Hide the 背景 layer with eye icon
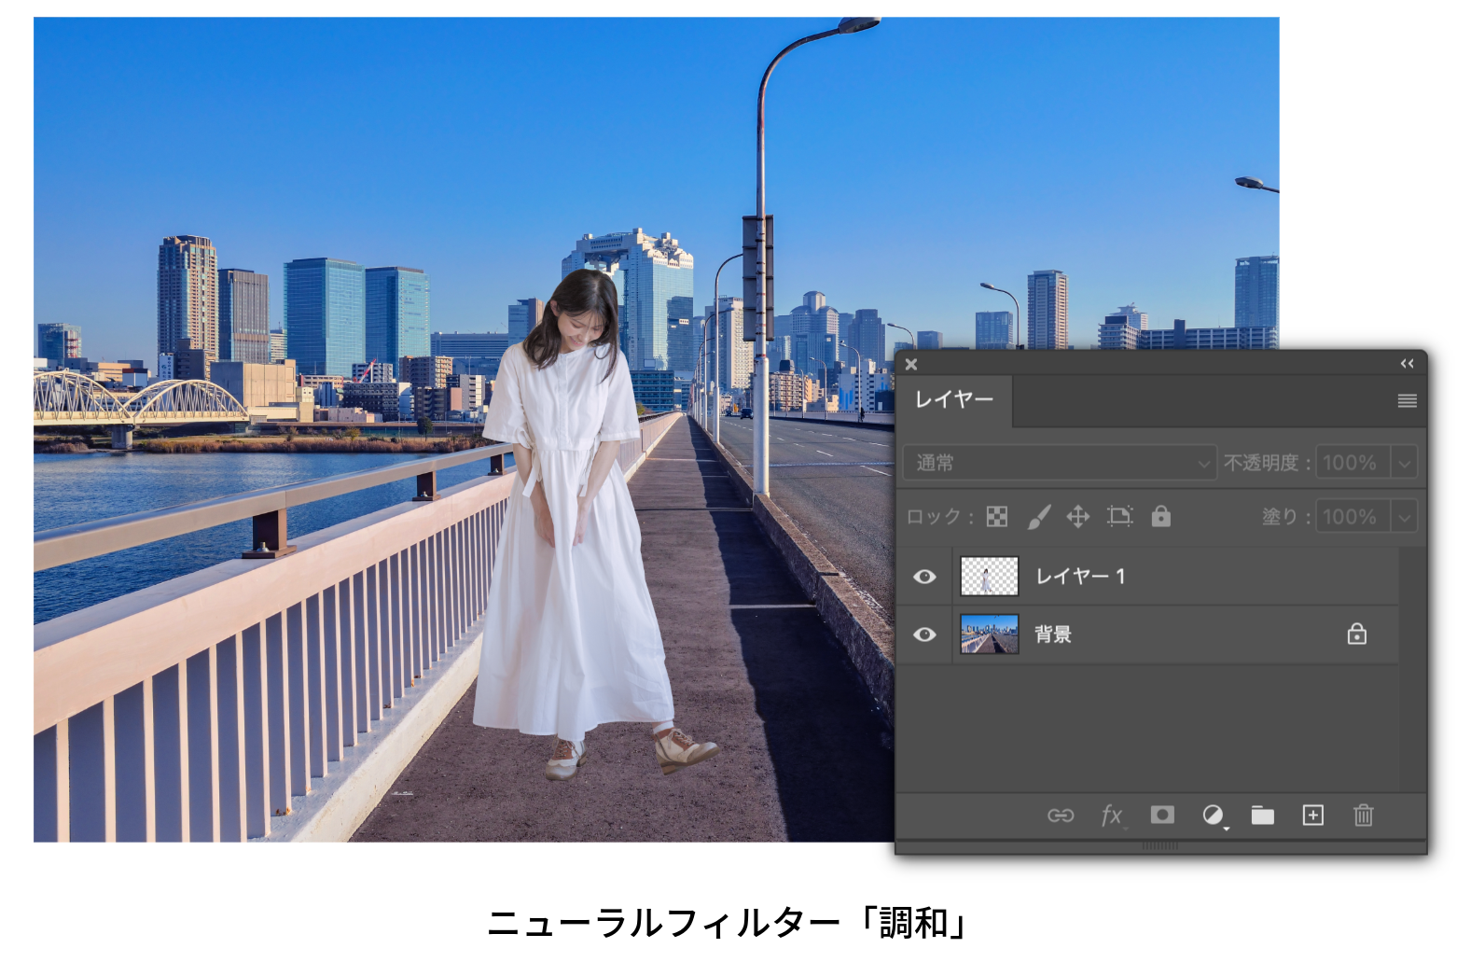The image size is (1471, 962). pos(924,634)
